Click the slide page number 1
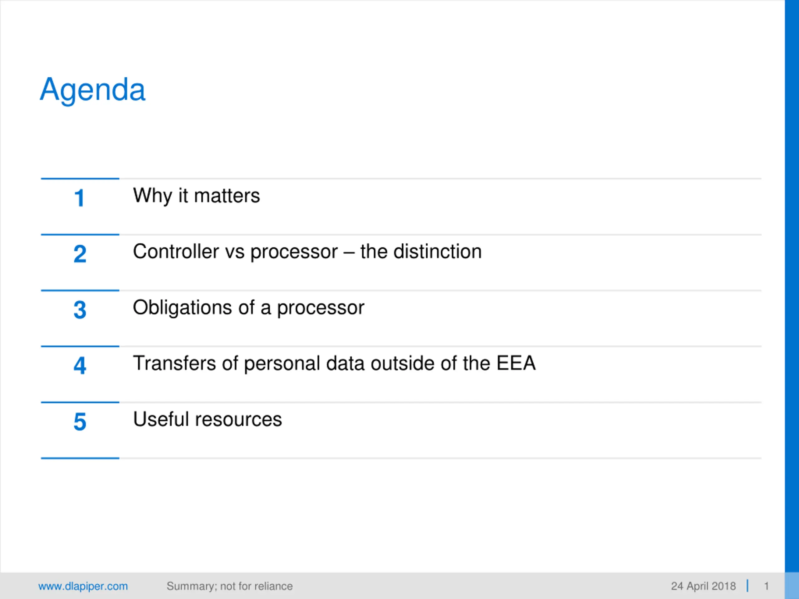Screen dimensions: 799x599 click(x=766, y=586)
